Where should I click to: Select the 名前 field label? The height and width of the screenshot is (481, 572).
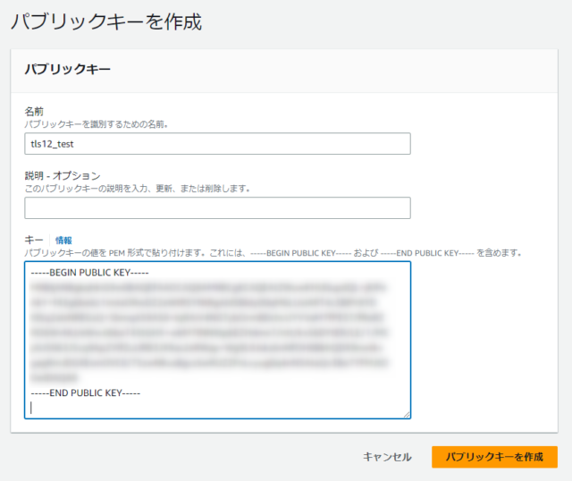(x=34, y=111)
